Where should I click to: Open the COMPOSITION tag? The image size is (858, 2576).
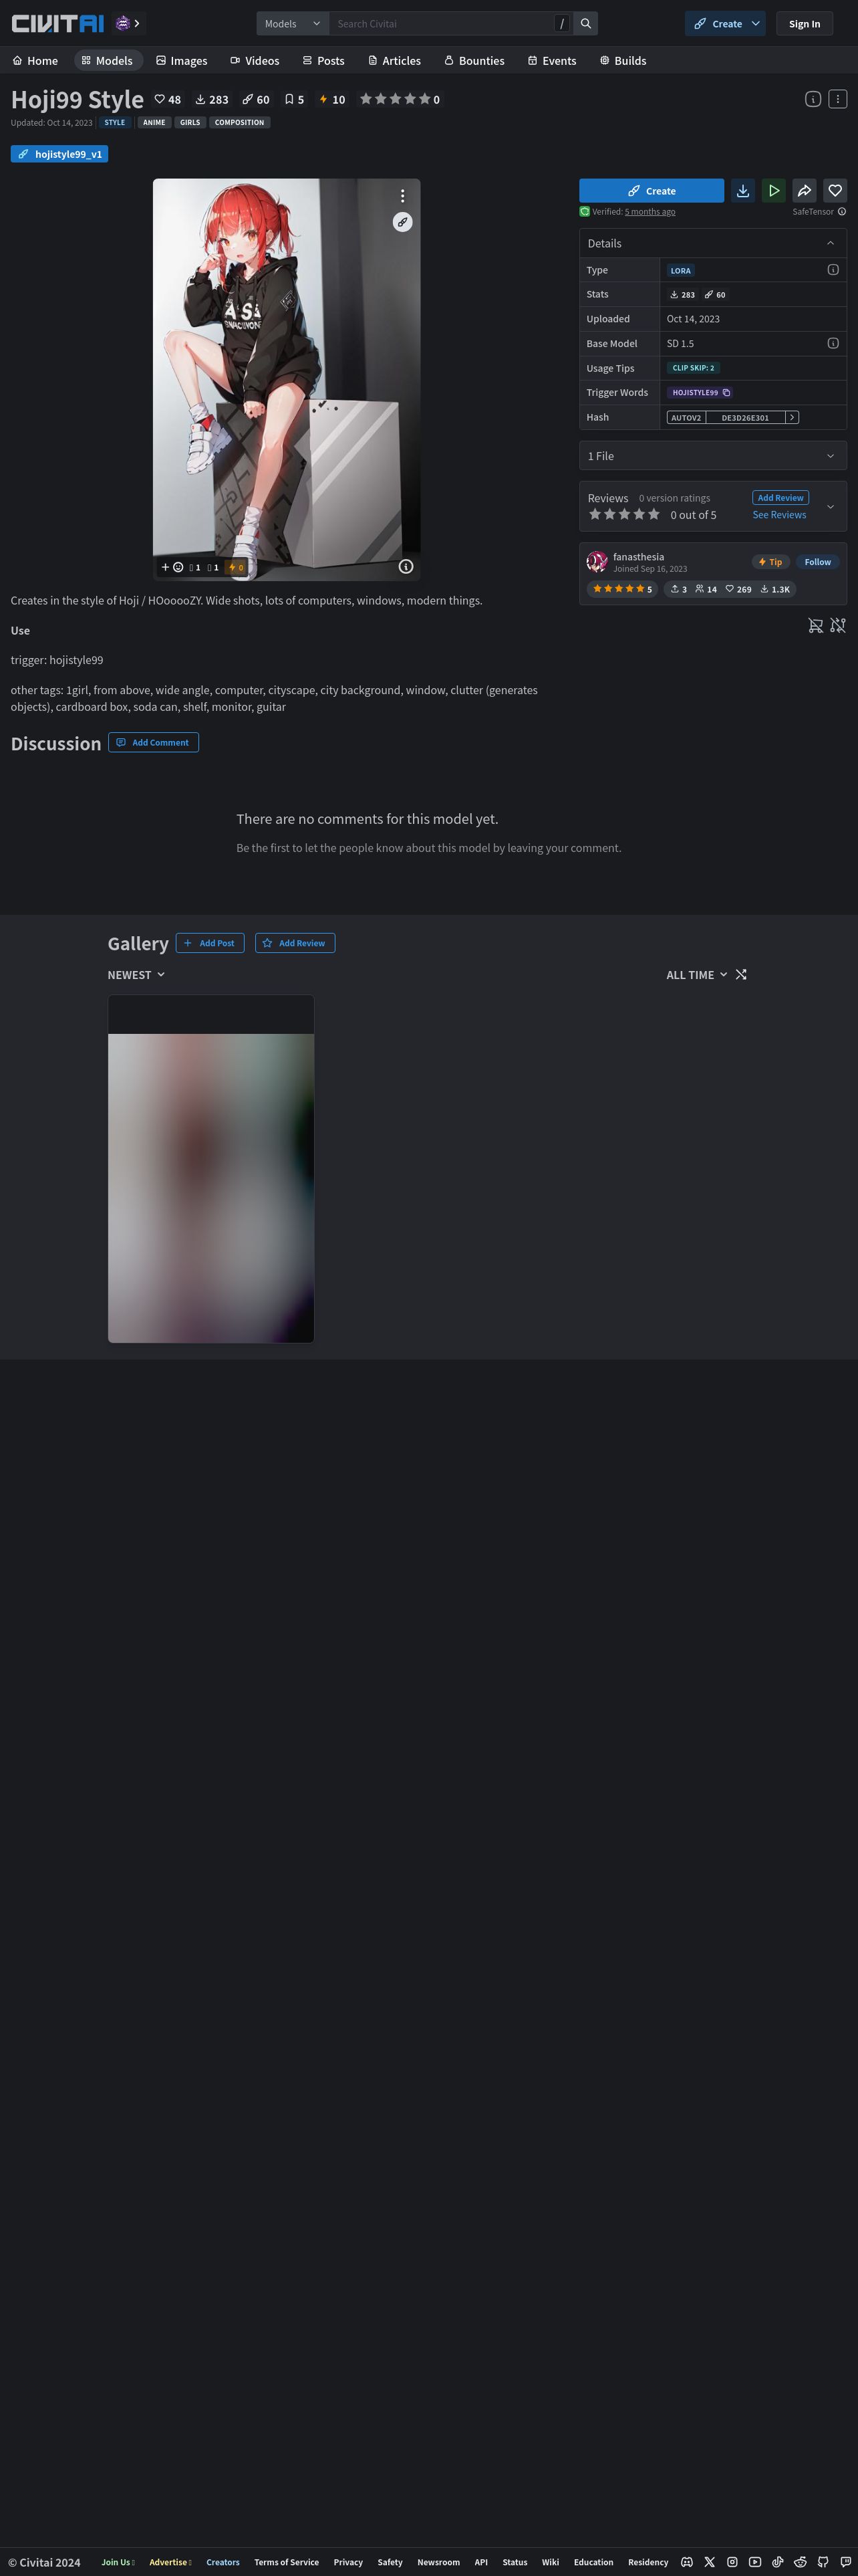pos(240,123)
